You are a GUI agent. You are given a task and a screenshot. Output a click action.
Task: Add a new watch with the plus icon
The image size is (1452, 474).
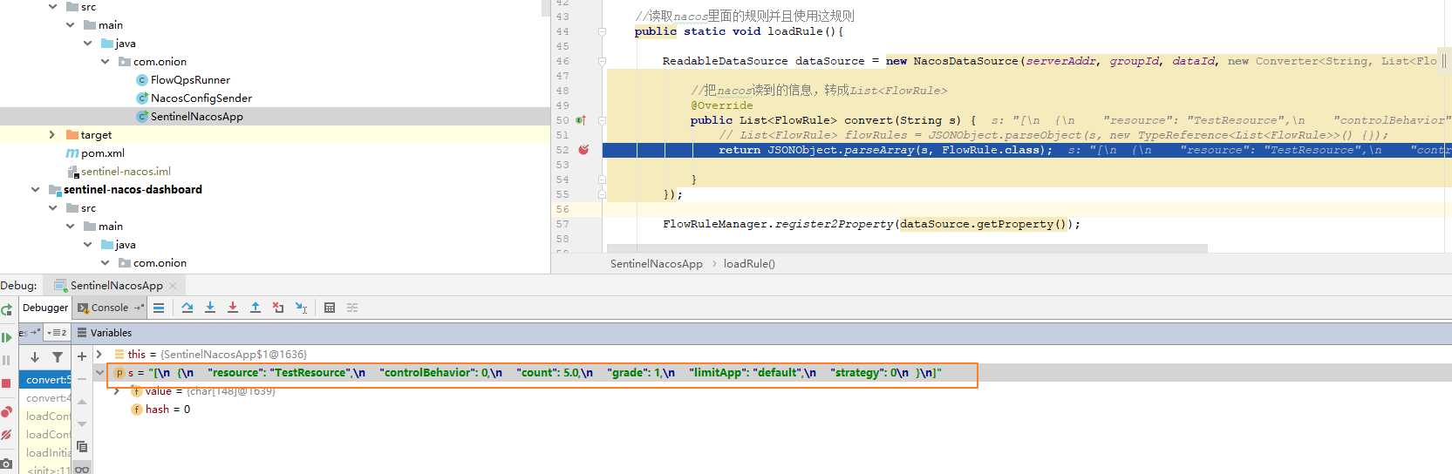click(82, 356)
